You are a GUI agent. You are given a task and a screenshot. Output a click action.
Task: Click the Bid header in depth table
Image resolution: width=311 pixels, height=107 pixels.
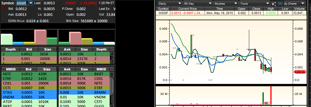[29, 49]
